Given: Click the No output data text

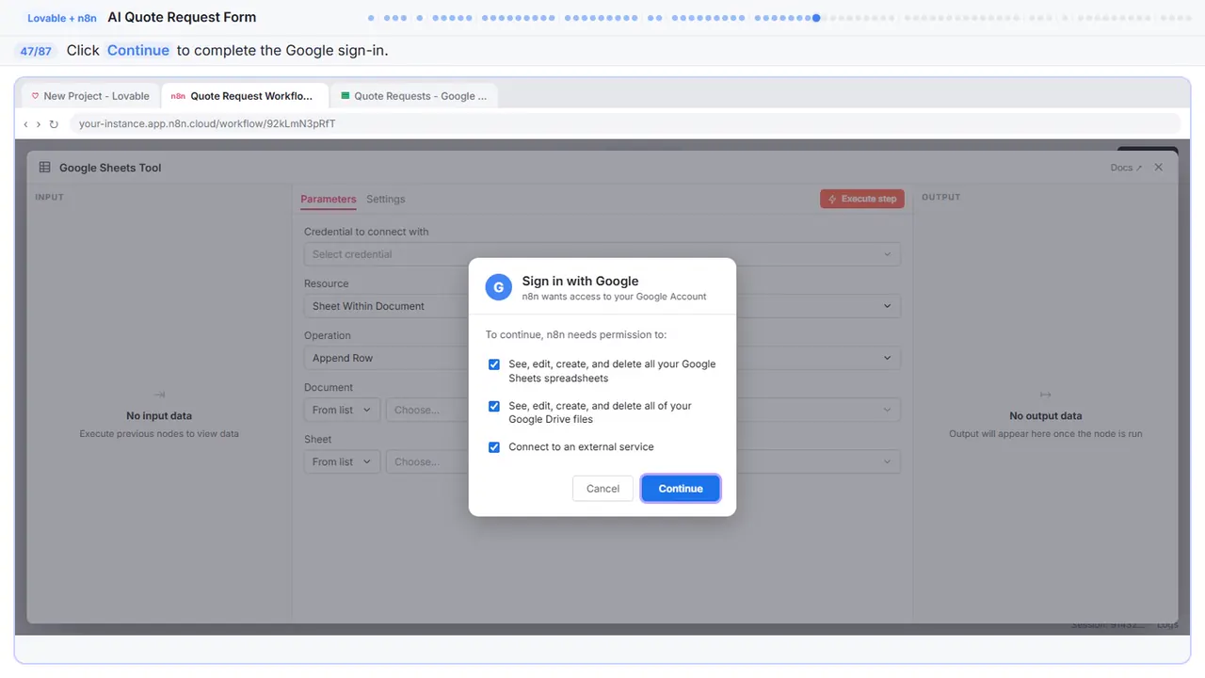Looking at the screenshot, I should click(x=1045, y=415).
